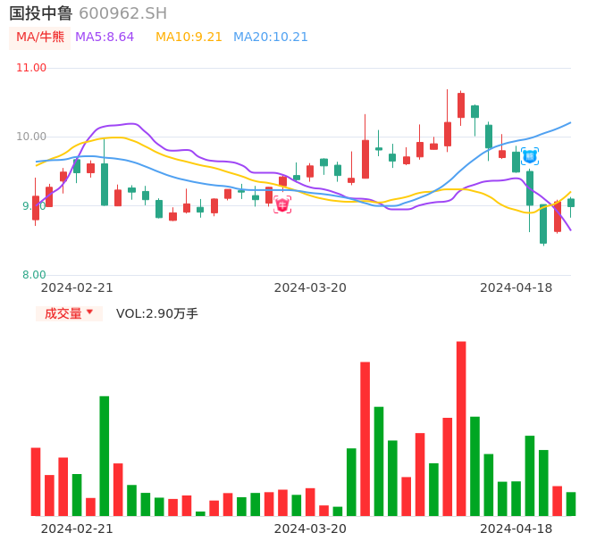The width and height of the screenshot is (613, 541).
Task: Click the 2024-02-21 date under volume chart
Action: (77, 529)
